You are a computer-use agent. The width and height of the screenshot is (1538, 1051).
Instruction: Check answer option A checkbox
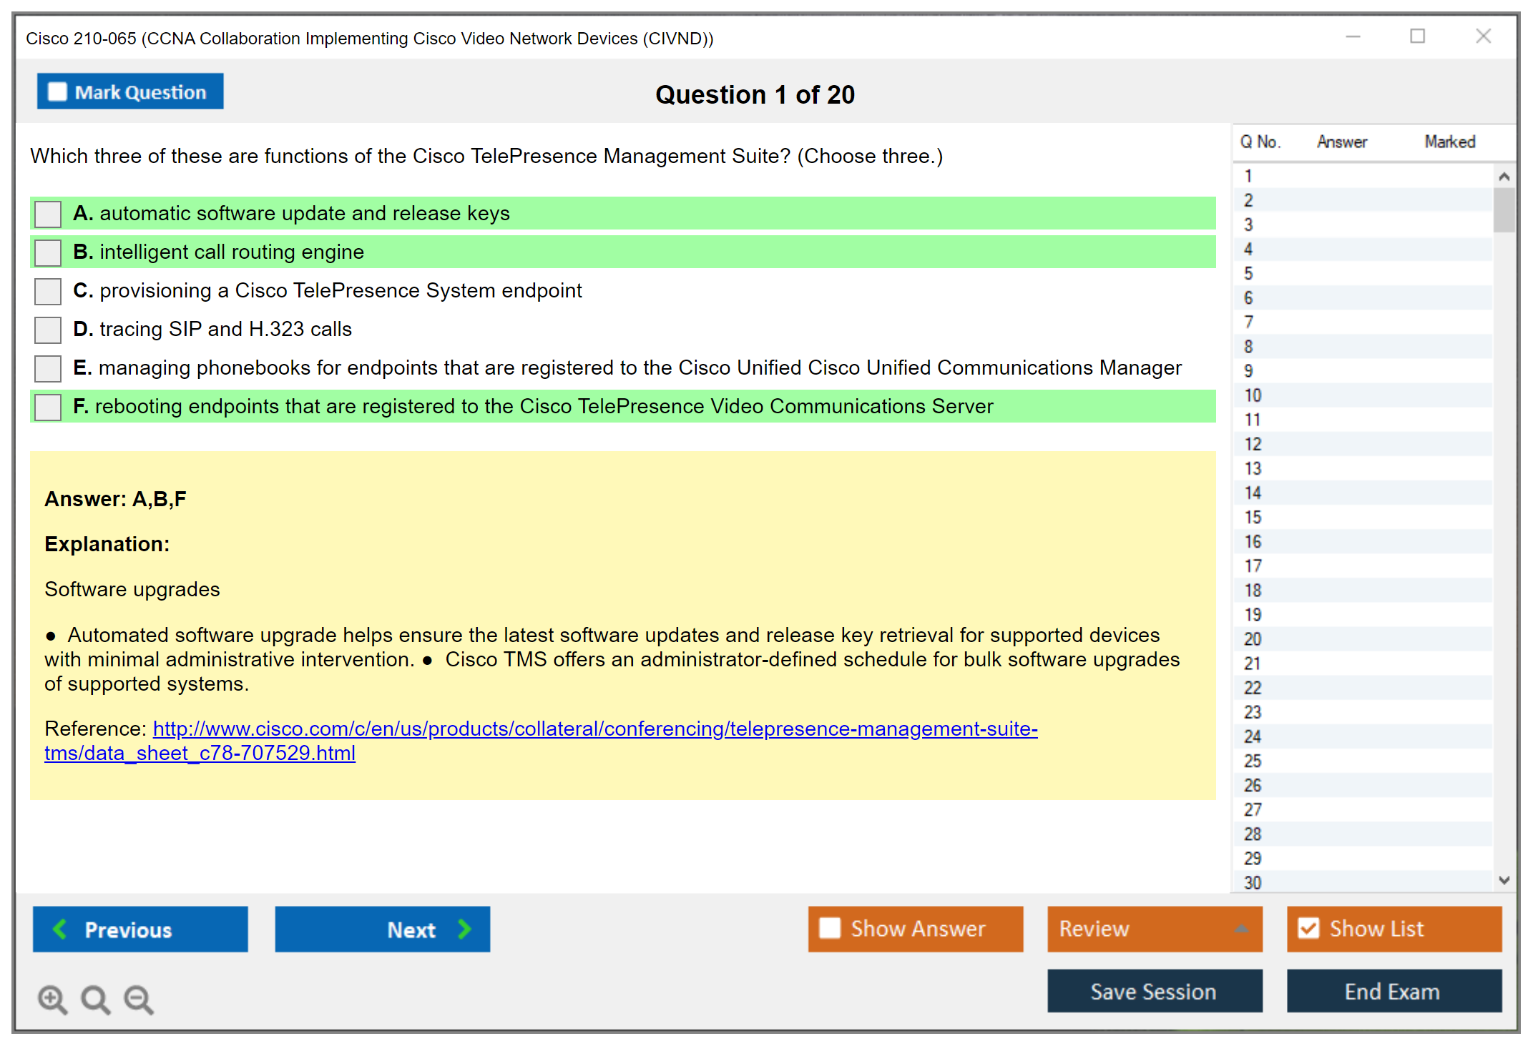[x=48, y=214]
